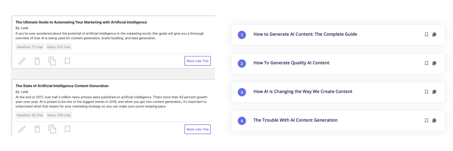Screen dimensions: 453x151
Task: Copy 'How to Generate AI Content' headline
Action: tap(434, 34)
